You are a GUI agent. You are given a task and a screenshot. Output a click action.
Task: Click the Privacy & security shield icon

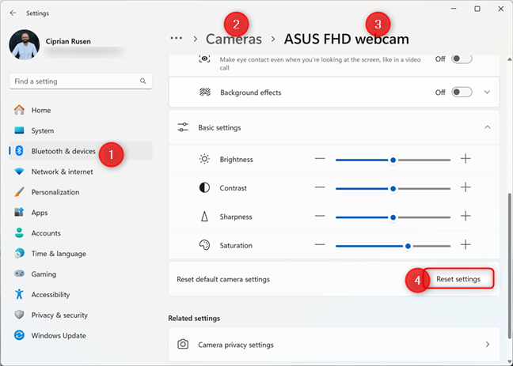pos(19,315)
